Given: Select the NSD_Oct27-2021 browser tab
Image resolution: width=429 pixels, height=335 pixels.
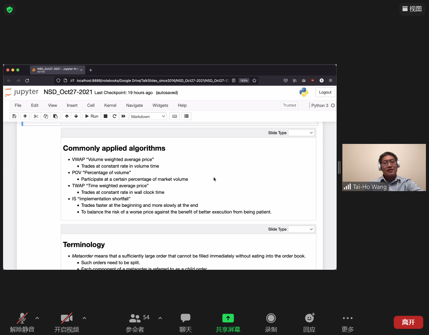Looking at the screenshot, I should coord(58,70).
